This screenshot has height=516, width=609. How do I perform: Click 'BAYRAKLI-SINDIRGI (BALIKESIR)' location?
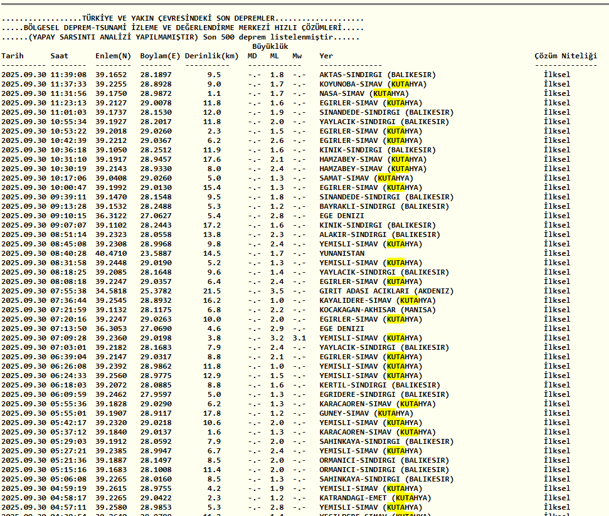384,206
